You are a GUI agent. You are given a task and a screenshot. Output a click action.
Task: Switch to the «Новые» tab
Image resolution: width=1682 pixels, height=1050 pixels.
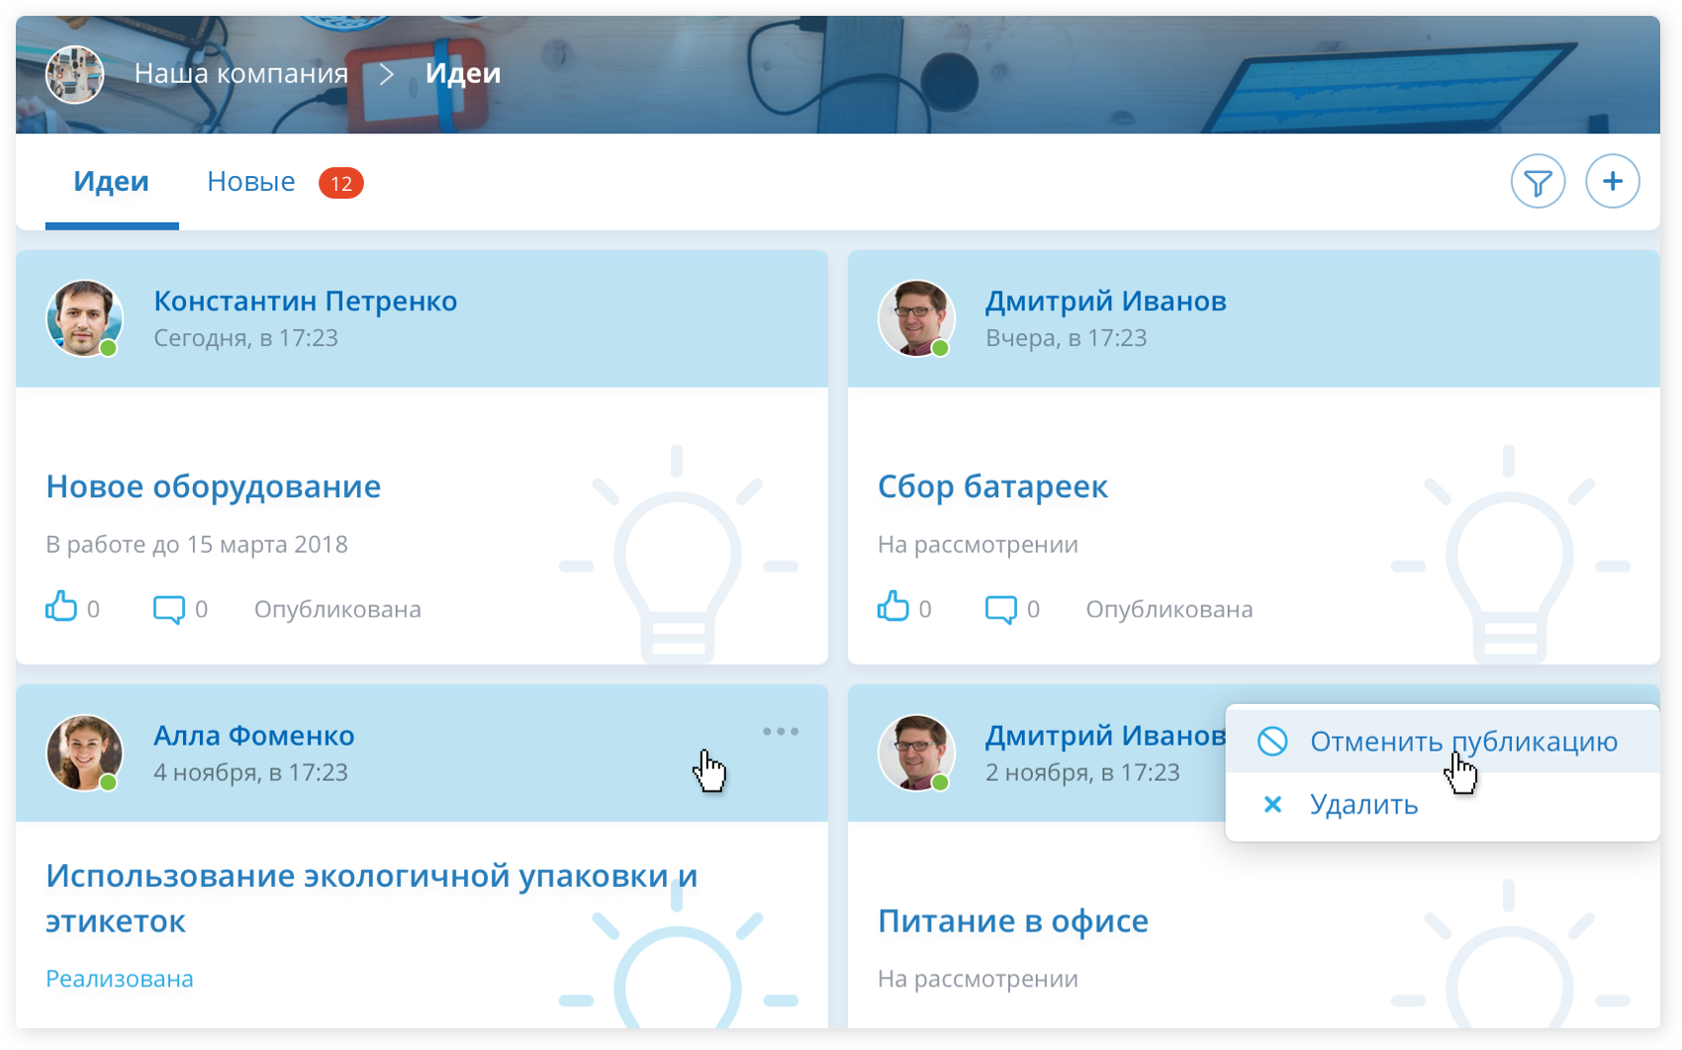pyautogui.click(x=249, y=181)
